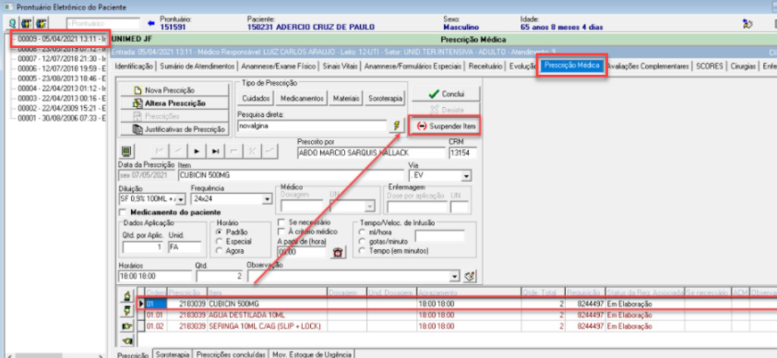Click the Materiais prescription type button
This screenshot has height=358, width=777.
346,99
